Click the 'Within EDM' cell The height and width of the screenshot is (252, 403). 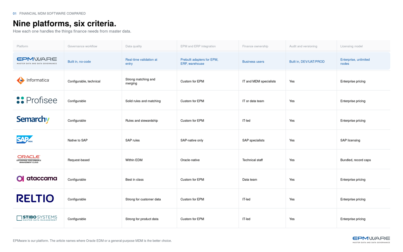(x=134, y=160)
